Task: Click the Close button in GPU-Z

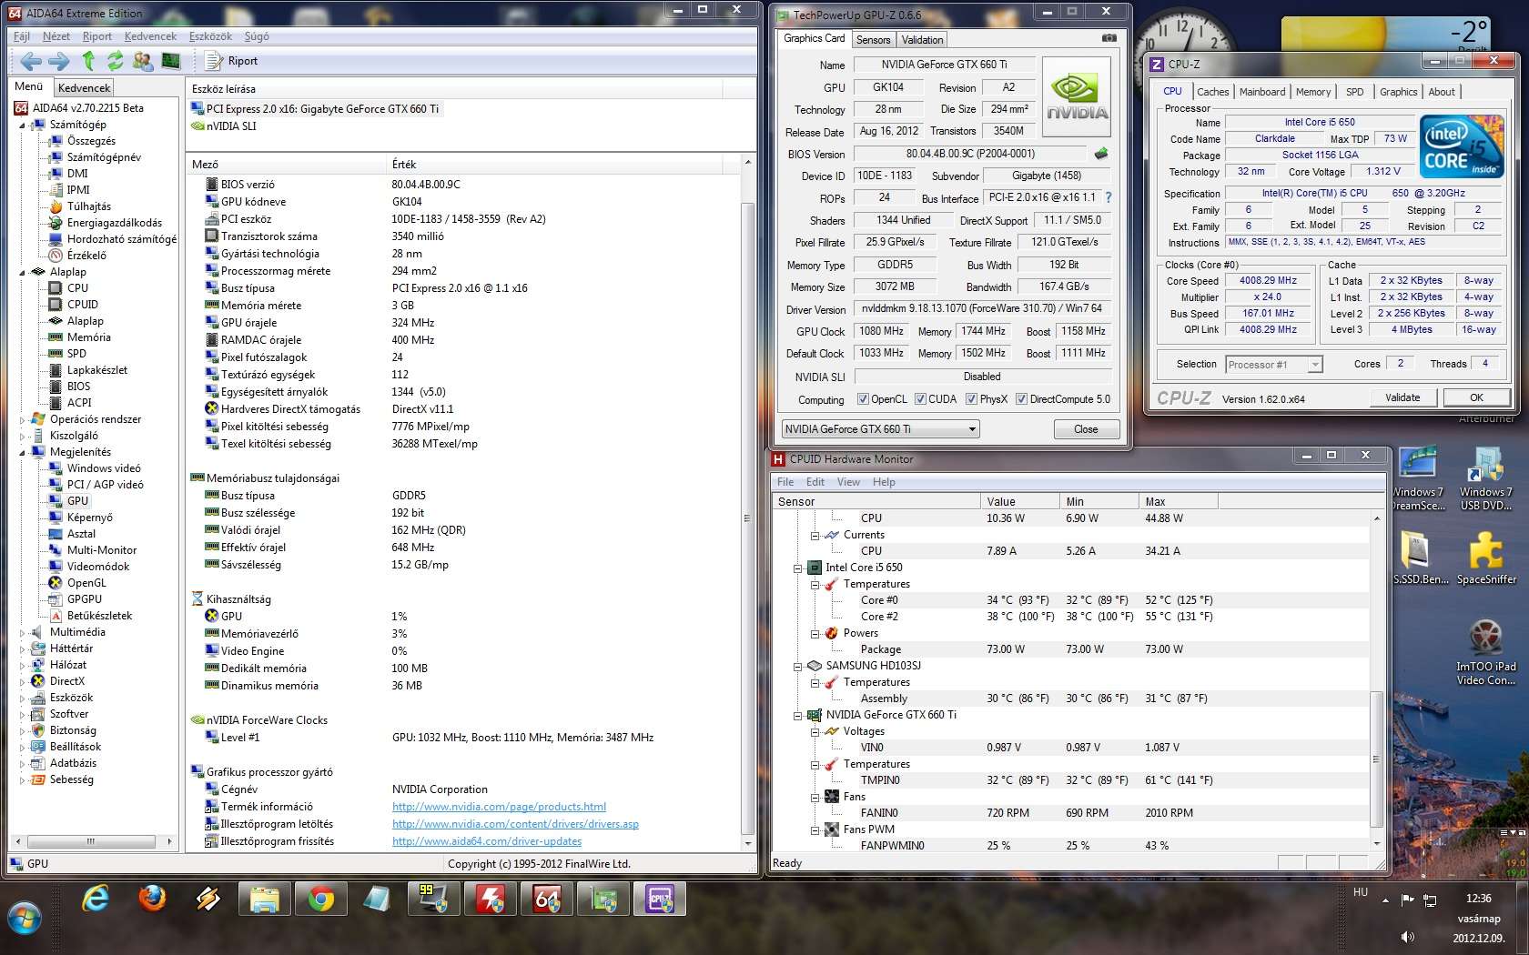Action: (1086, 429)
